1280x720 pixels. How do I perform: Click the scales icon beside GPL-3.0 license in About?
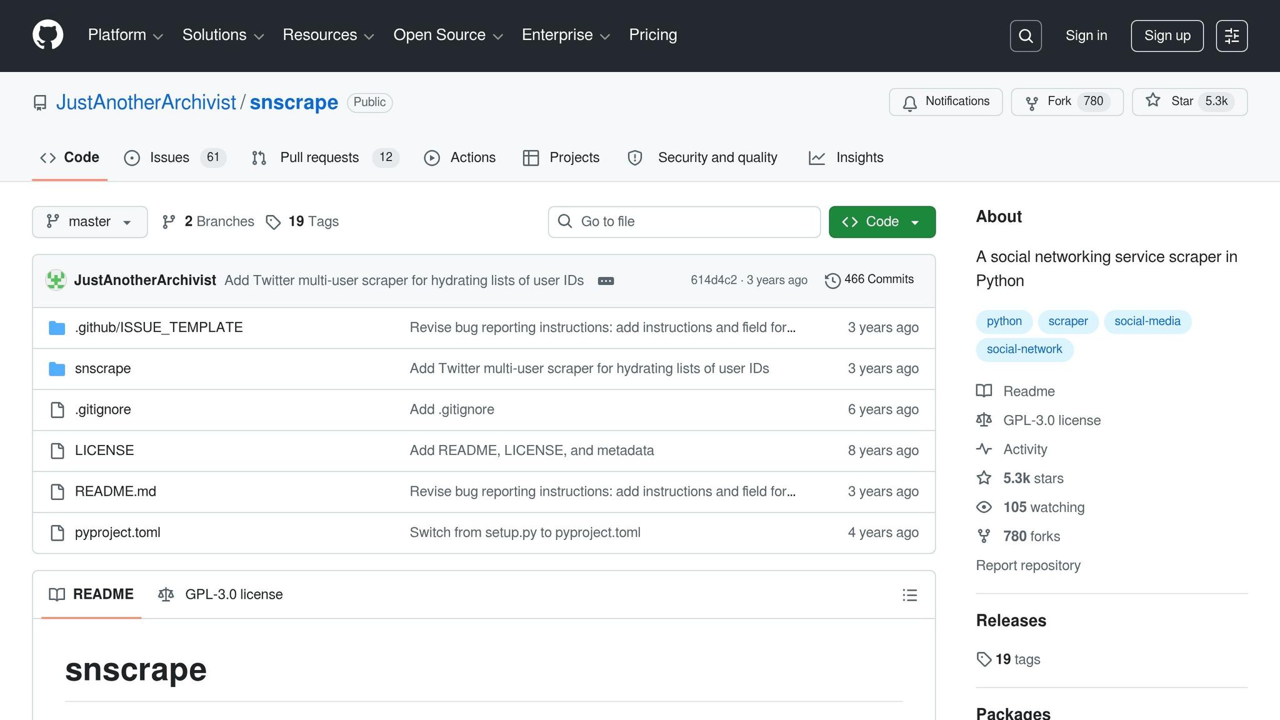[x=984, y=420]
